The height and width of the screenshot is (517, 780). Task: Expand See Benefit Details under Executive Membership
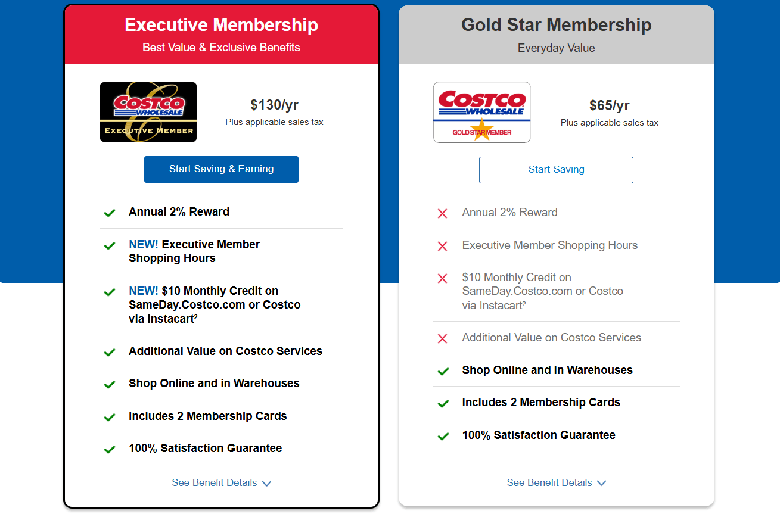tap(221, 483)
